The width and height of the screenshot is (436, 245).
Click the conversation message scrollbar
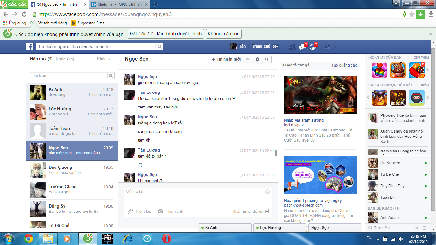[x=276, y=153]
